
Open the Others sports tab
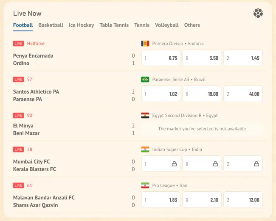(x=192, y=25)
